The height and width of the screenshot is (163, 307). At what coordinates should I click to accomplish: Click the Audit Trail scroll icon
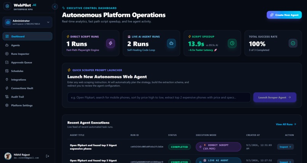pos(7,97)
